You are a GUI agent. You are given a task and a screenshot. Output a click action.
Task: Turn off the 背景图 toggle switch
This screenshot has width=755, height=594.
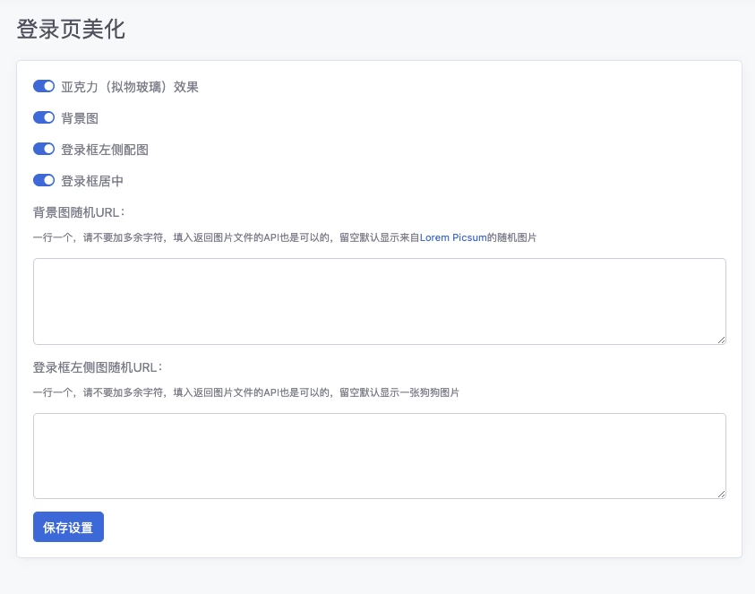click(44, 117)
